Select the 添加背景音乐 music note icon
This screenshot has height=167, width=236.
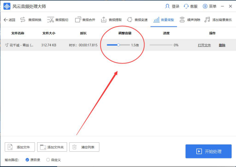point(207,20)
